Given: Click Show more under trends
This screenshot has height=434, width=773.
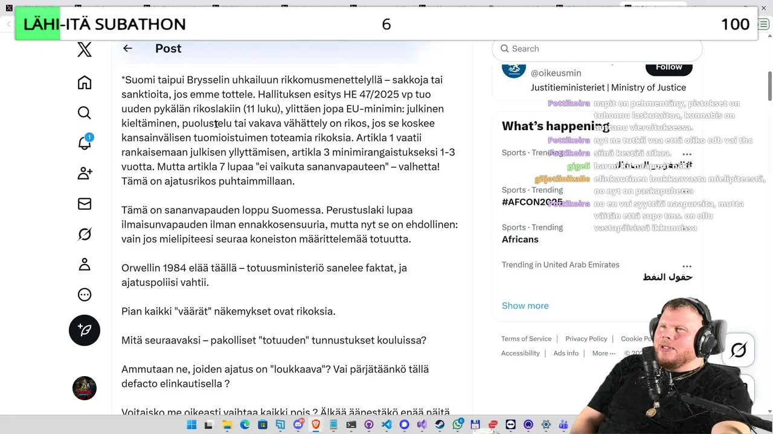Looking at the screenshot, I should (x=525, y=306).
